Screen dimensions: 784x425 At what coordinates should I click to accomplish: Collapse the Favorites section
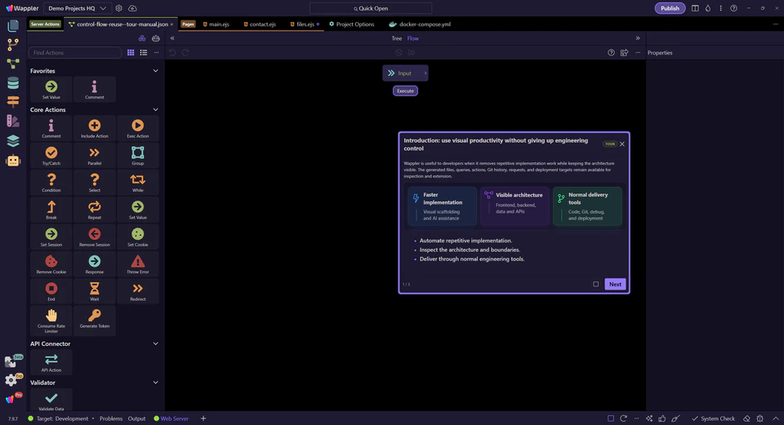tap(155, 71)
